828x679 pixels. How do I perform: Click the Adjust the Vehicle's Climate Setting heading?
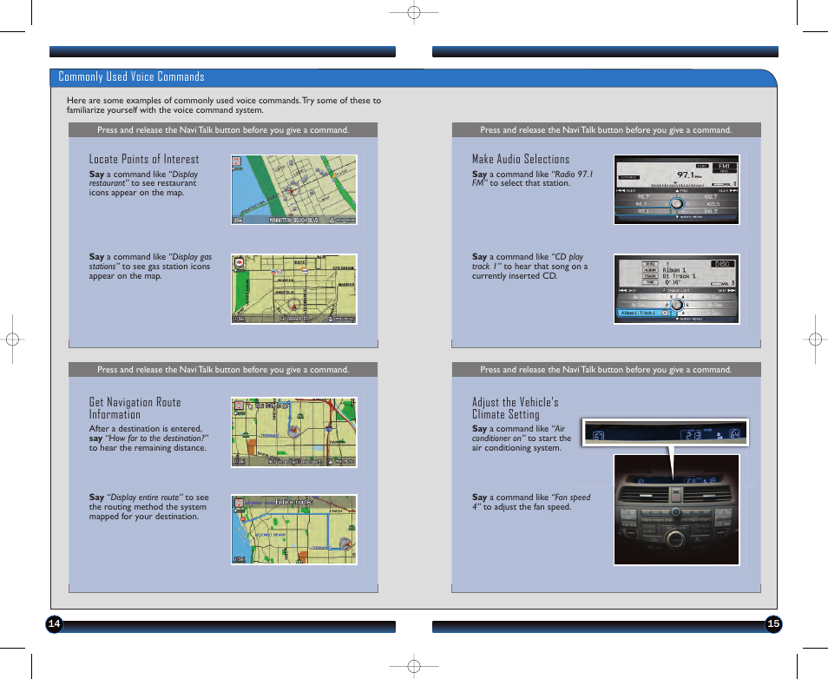[516, 408]
